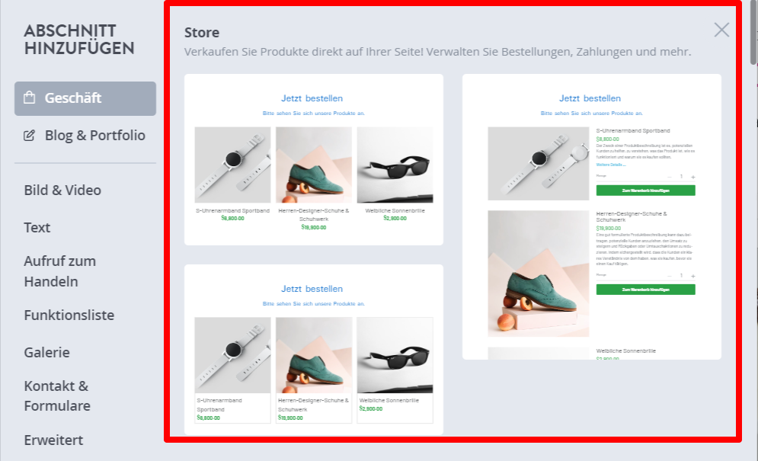
Task: Select the Blog & Portfolio category
Action: coord(85,136)
